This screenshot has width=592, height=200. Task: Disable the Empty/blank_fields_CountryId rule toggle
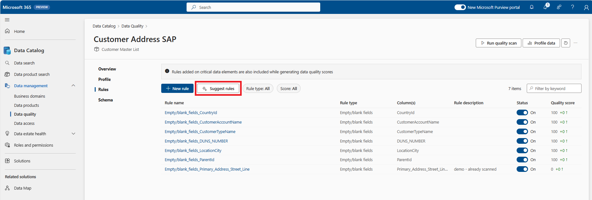522,112
